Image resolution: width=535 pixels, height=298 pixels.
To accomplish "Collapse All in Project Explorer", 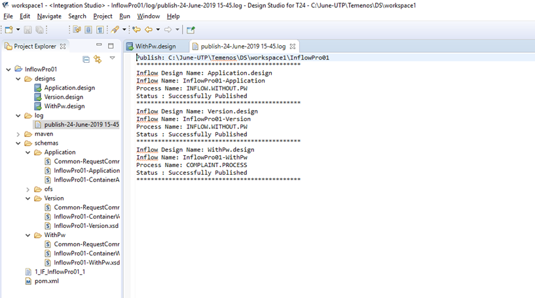I will pos(86,60).
